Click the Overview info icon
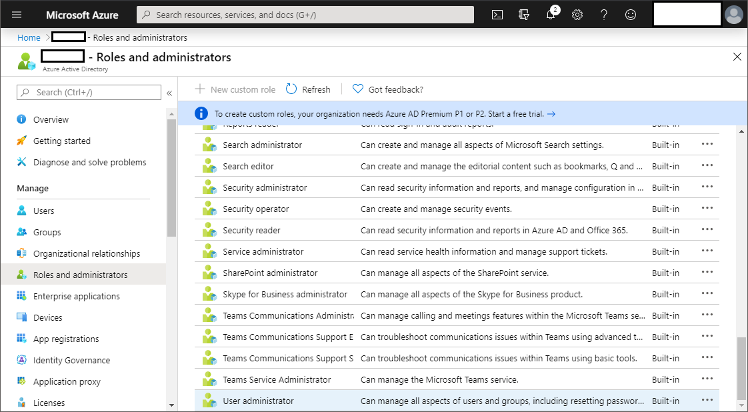The width and height of the screenshot is (748, 412). [x=21, y=119]
